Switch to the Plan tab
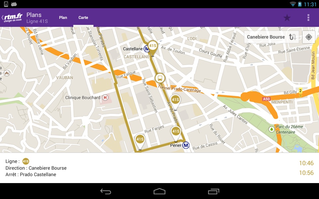 click(x=63, y=18)
